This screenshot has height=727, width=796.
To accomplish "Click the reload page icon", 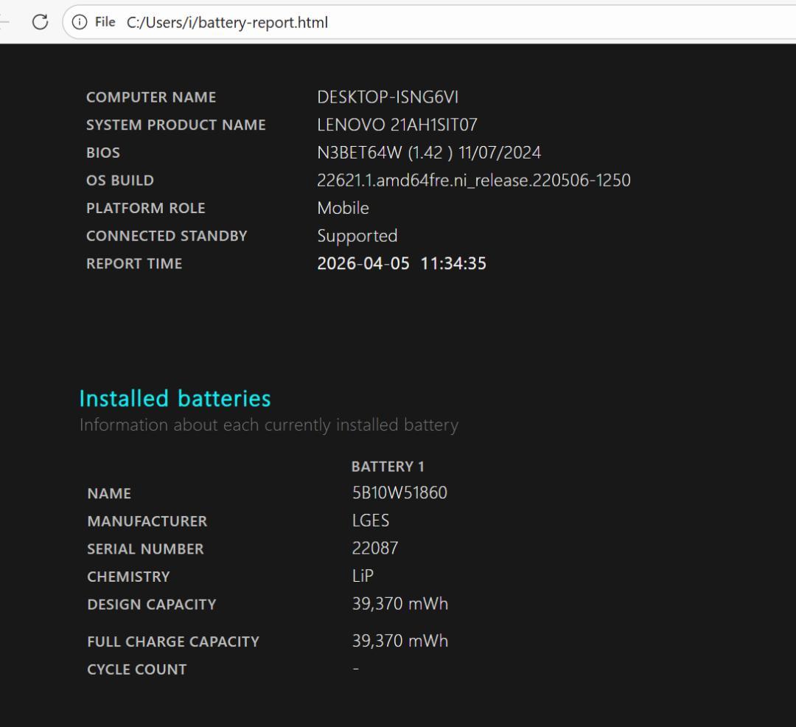I will (40, 22).
